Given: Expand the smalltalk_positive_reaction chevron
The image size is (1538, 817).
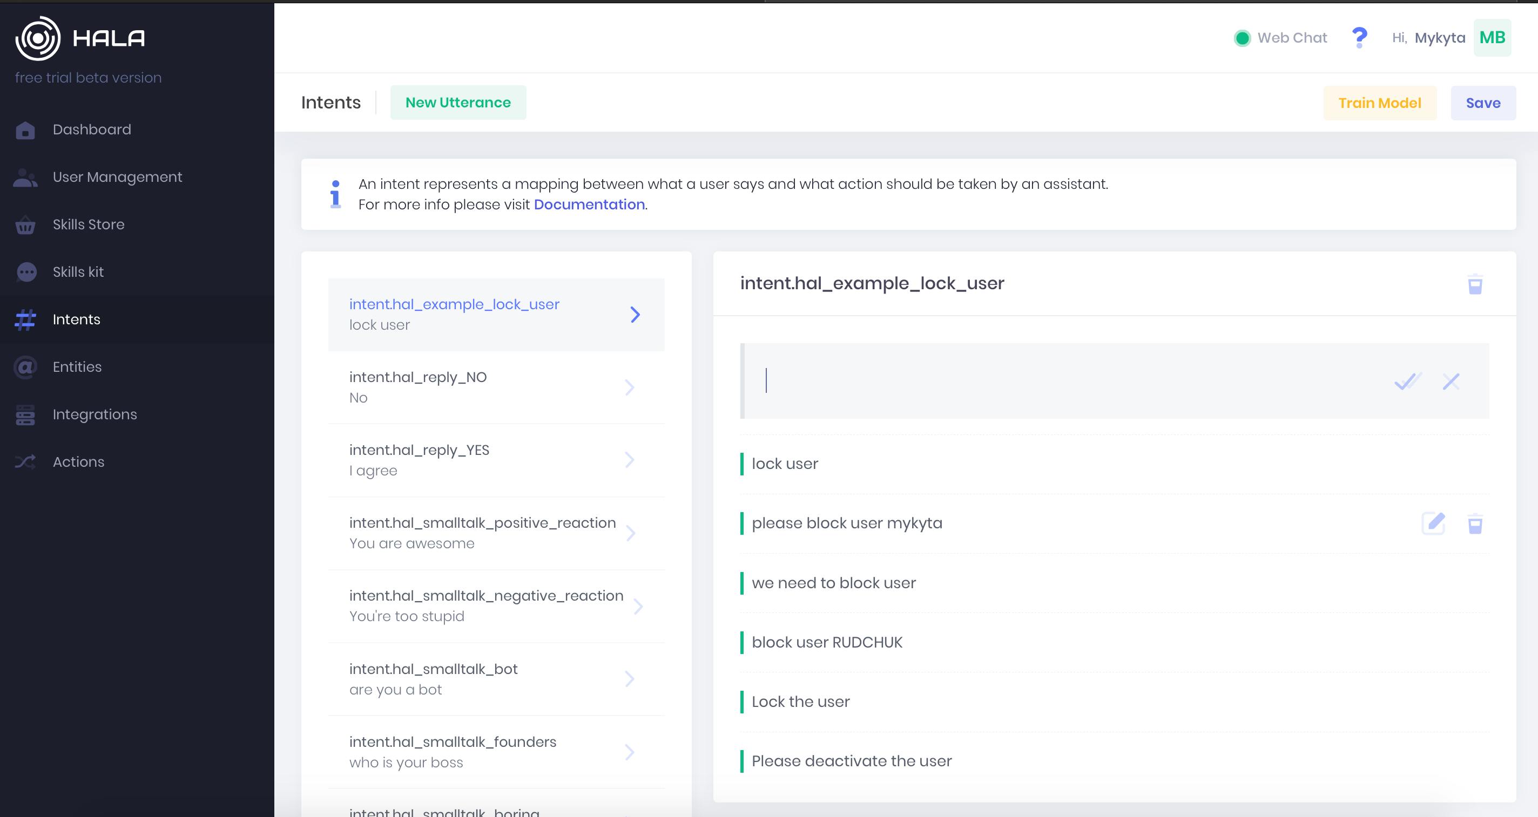Looking at the screenshot, I should coord(631,533).
